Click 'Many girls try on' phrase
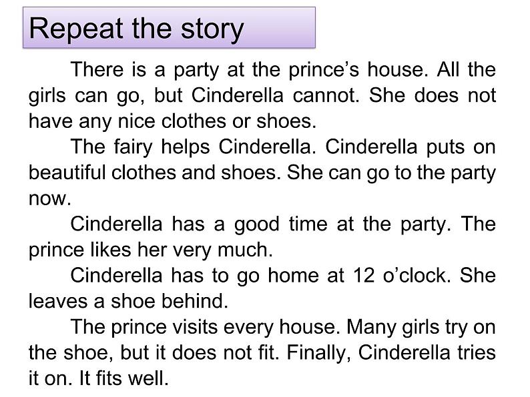 pyautogui.click(x=421, y=327)
